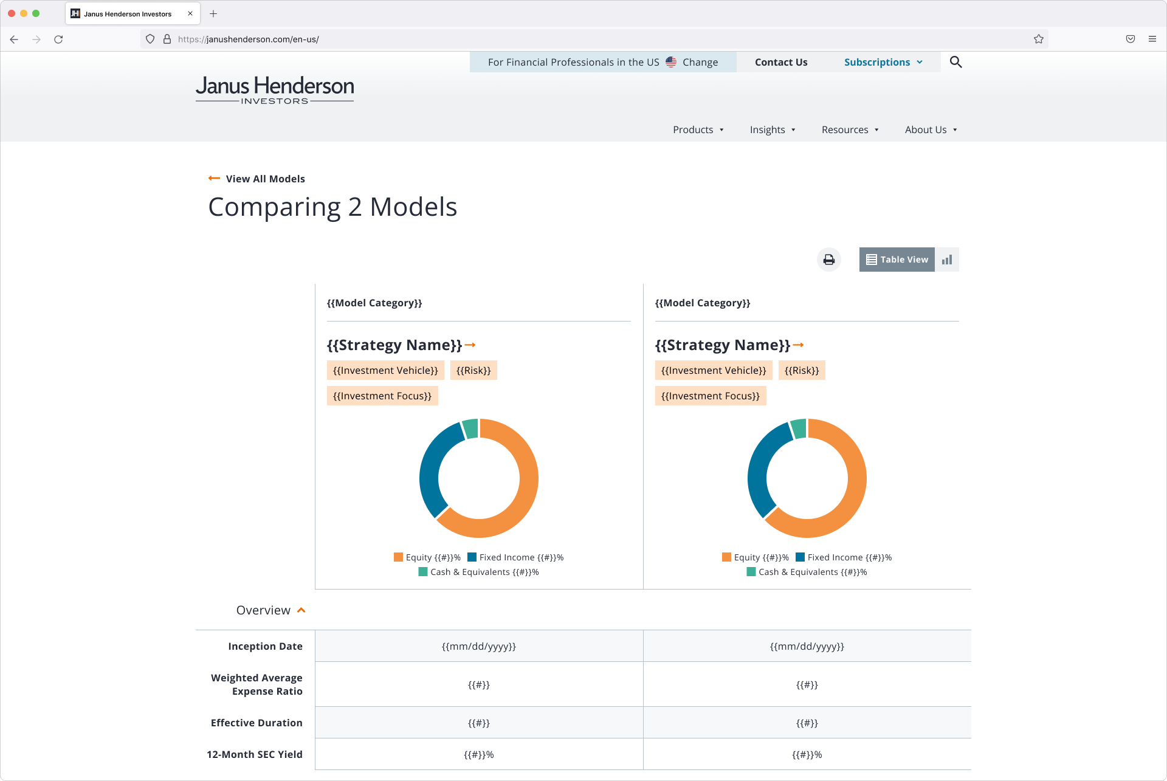The image size is (1167, 781).
Task: Click Weighted Average Expense Ratio label
Action: pyautogui.click(x=256, y=684)
